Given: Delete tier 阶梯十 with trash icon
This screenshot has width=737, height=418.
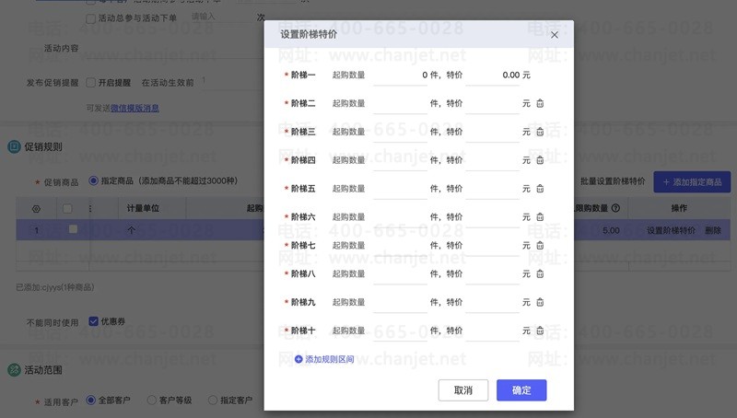Looking at the screenshot, I should point(540,331).
